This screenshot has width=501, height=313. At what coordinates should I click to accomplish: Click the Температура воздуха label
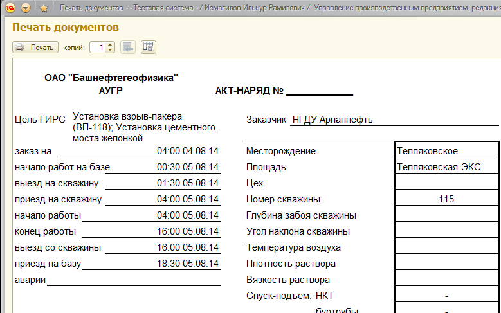coord(293,247)
